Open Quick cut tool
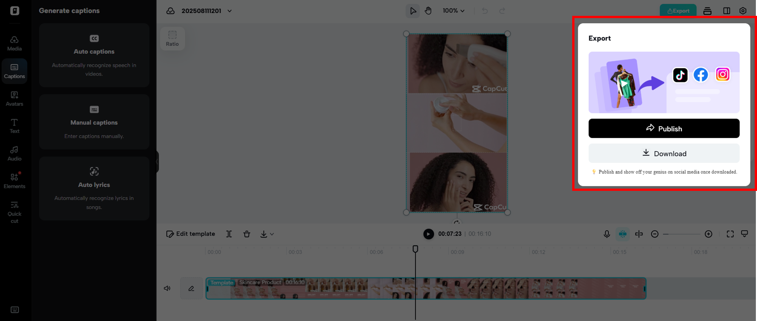 pos(14,212)
